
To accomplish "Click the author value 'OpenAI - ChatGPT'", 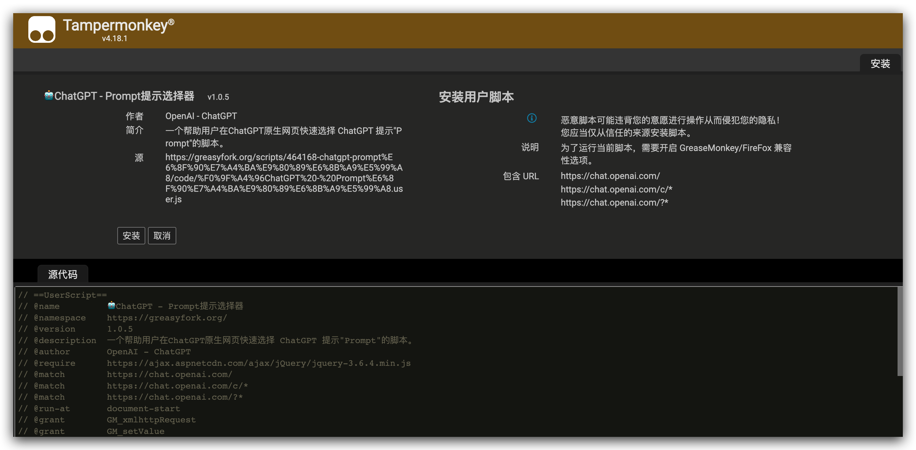I will coord(201,116).
